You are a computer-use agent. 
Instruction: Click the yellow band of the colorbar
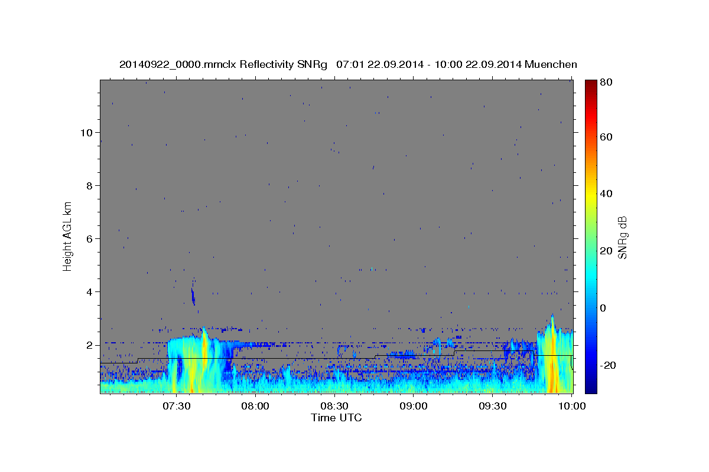tap(591, 194)
